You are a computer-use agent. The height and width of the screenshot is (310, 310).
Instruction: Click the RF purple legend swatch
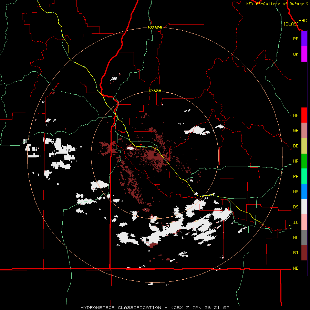[304, 39]
